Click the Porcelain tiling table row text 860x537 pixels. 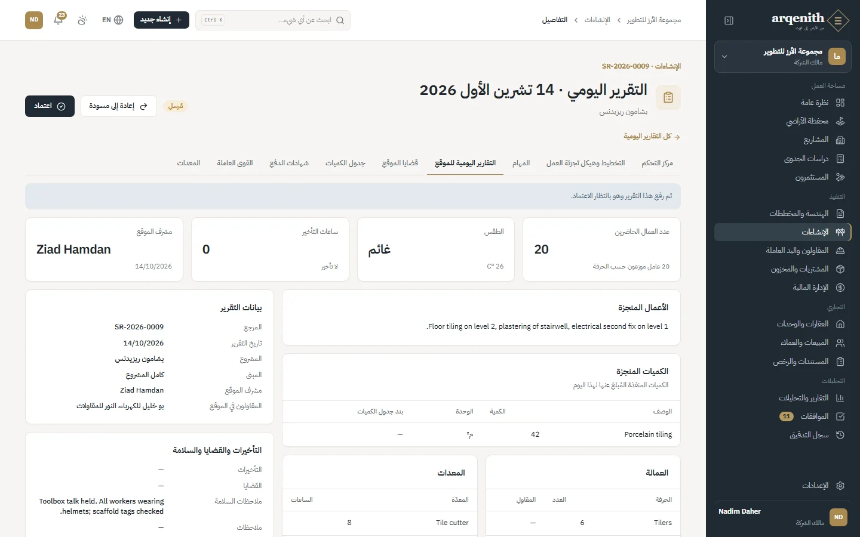(648, 435)
